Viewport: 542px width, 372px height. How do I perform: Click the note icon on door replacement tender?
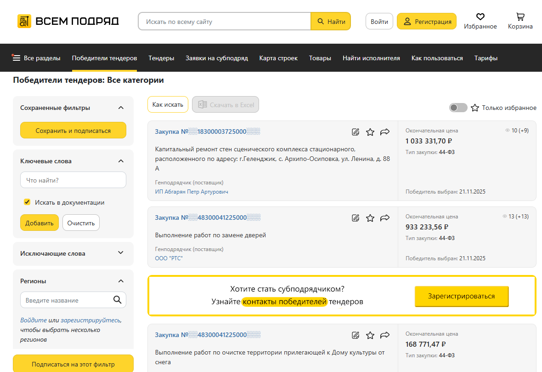pos(355,218)
